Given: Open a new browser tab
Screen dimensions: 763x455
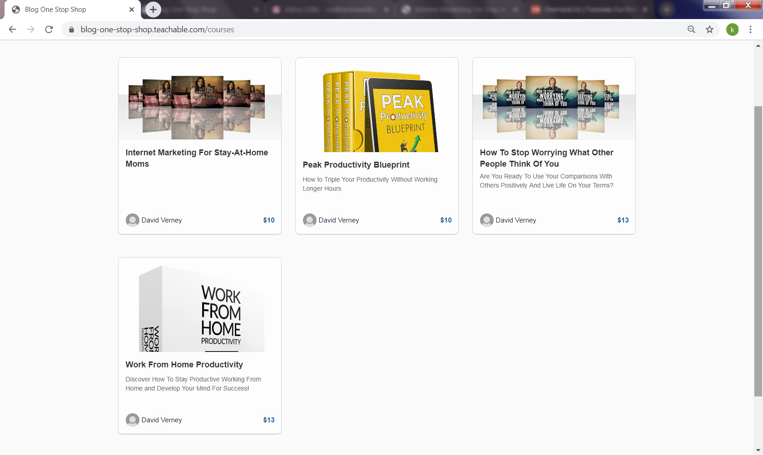Looking at the screenshot, I should pyautogui.click(x=153, y=10).
